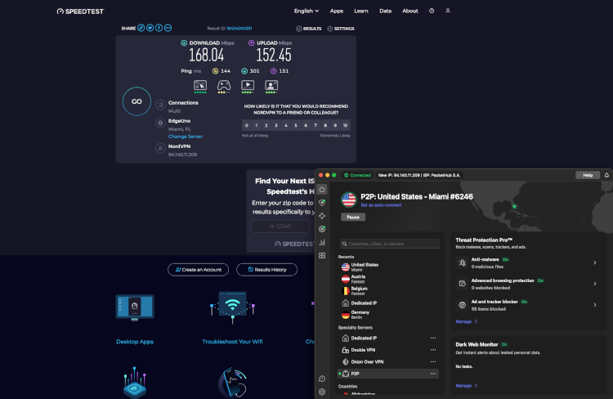
Task: Focus NordVPN countries search field
Action: (x=389, y=244)
